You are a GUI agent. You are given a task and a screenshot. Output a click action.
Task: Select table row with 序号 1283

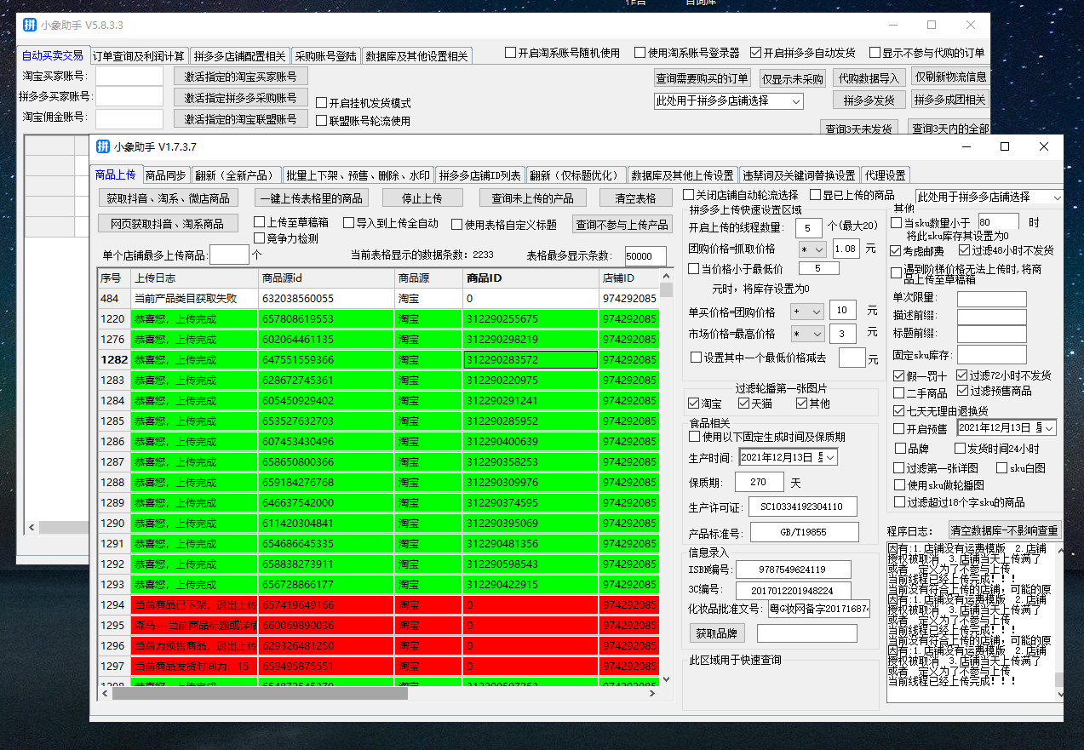pyautogui.click(x=378, y=381)
